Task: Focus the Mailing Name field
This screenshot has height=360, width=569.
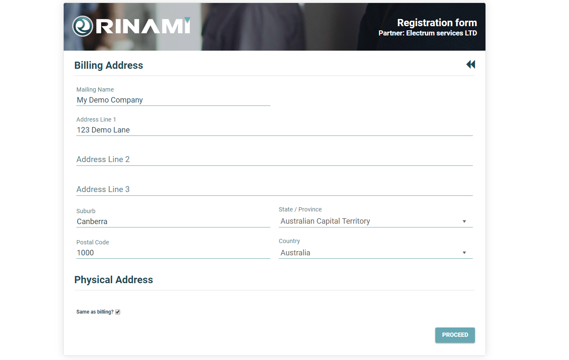Action: 173,100
